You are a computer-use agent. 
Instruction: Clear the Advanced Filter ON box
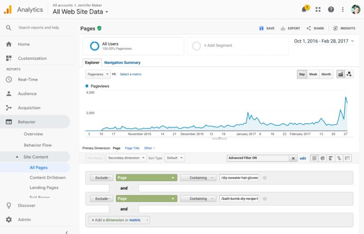point(293,158)
